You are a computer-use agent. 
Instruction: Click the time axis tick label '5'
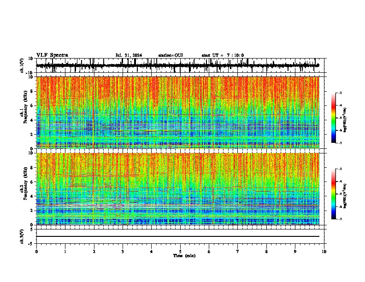point(180,252)
